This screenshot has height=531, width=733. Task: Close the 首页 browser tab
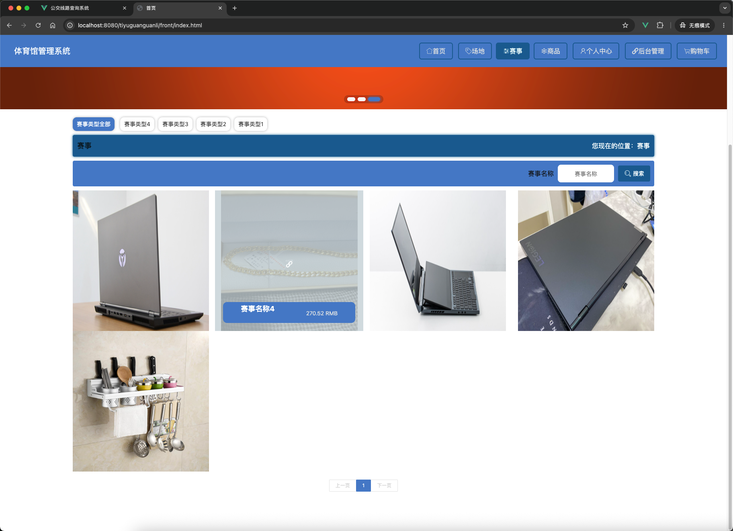[x=220, y=8]
